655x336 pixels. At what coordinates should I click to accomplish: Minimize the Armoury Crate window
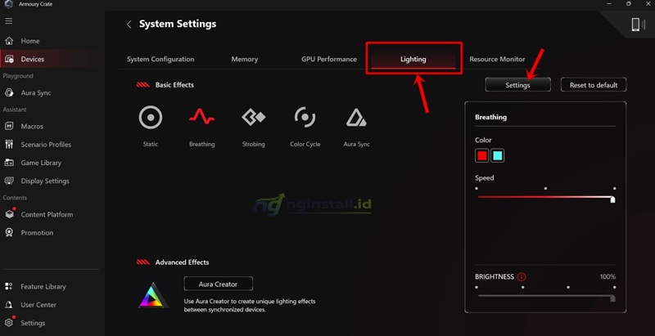tap(609, 4)
